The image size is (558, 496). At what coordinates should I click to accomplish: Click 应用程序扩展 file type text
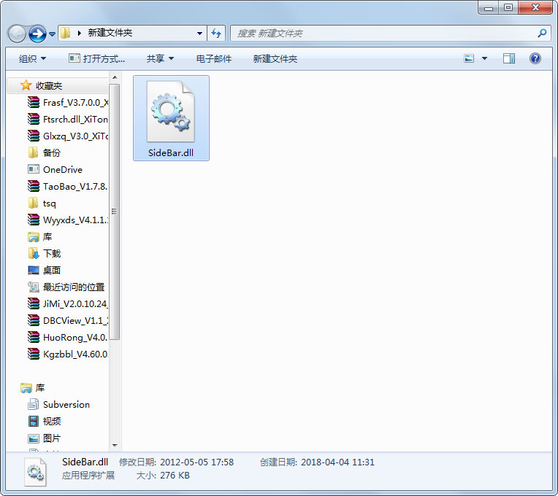click(88, 476)
